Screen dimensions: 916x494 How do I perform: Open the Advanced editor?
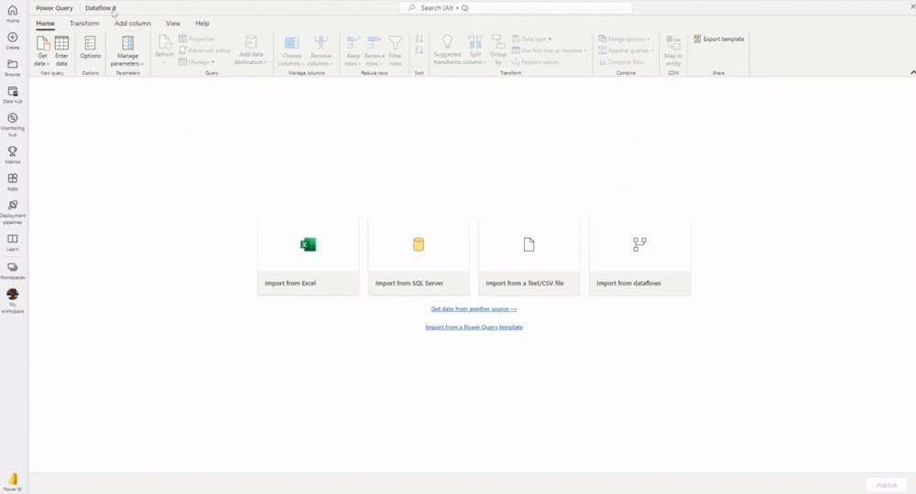coord(204,50)
